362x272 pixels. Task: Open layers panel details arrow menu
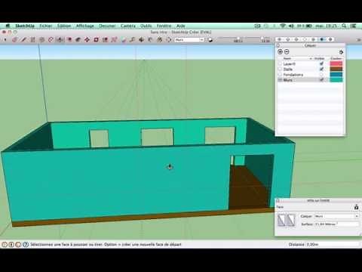pyautogui.click(x=341, y=52)
